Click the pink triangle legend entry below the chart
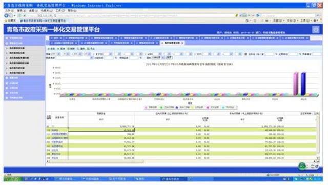Image resolution: width=328 pixels, height=185 pixels. pos(151,107)
